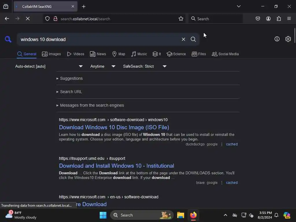296x222 pixels.
Task: Switch to the General category
Action: pos(27,54)
